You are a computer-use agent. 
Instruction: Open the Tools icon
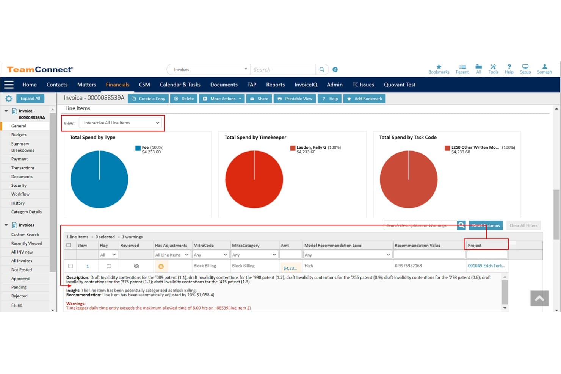click(493, 67)
